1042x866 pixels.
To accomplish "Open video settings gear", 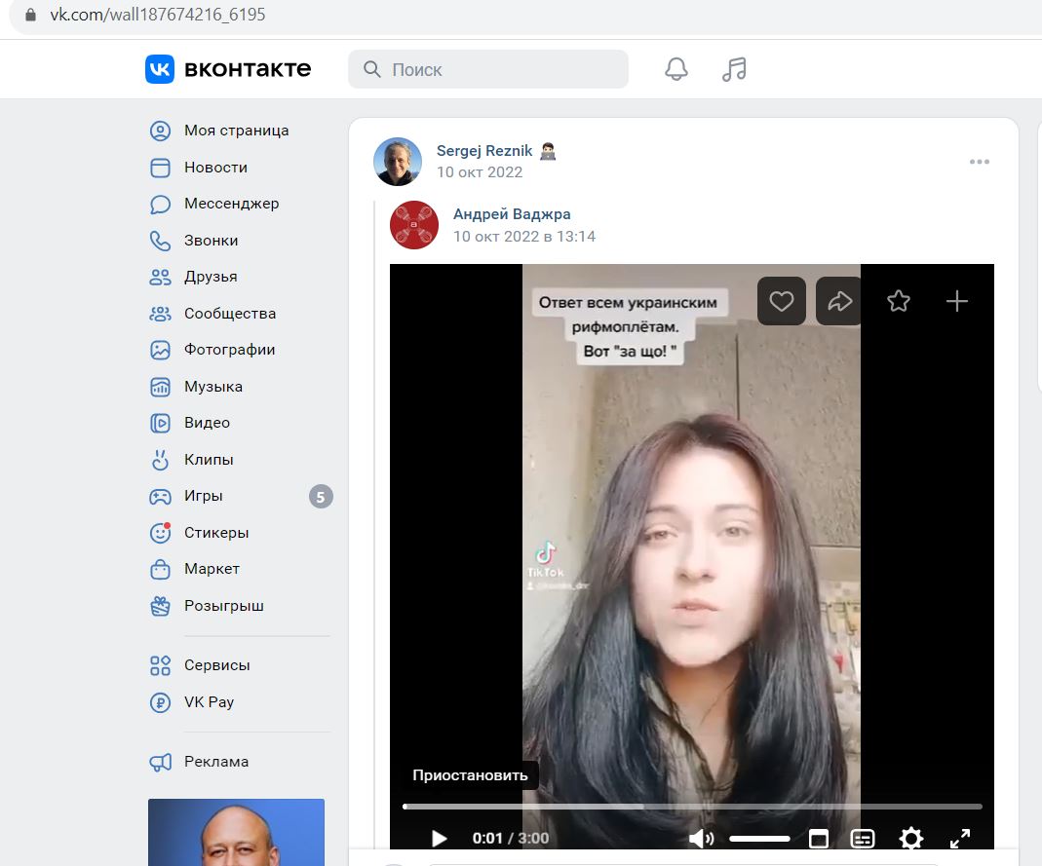I will tap(911, 838).
